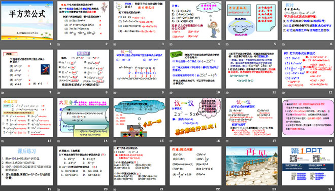Select title slide 1 平方差公式 thumbnail
The image size is (335, 191).
point(27,20)
